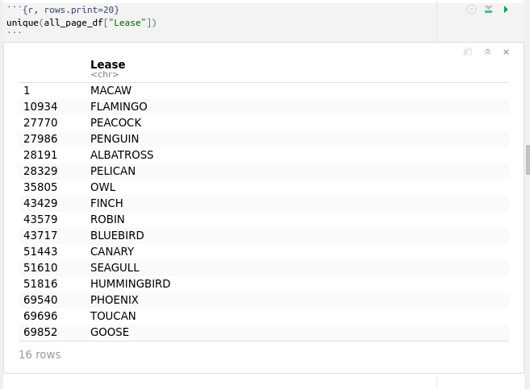Run all chunks above this one

[489, 10]
